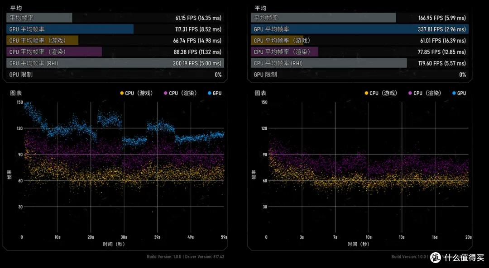
Task: Click the 39s tick label on time axis
Action: [x=157, y=237]
